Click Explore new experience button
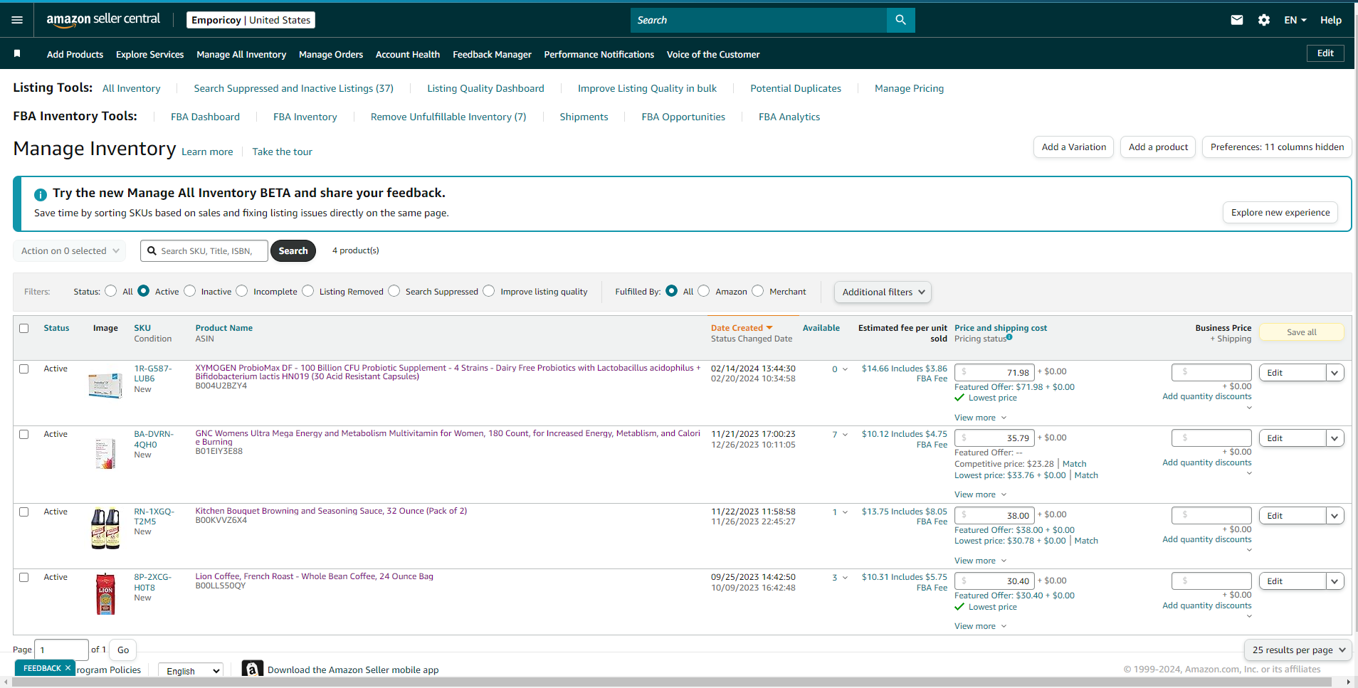The image size is (1358, 688). coord(1280,212)
